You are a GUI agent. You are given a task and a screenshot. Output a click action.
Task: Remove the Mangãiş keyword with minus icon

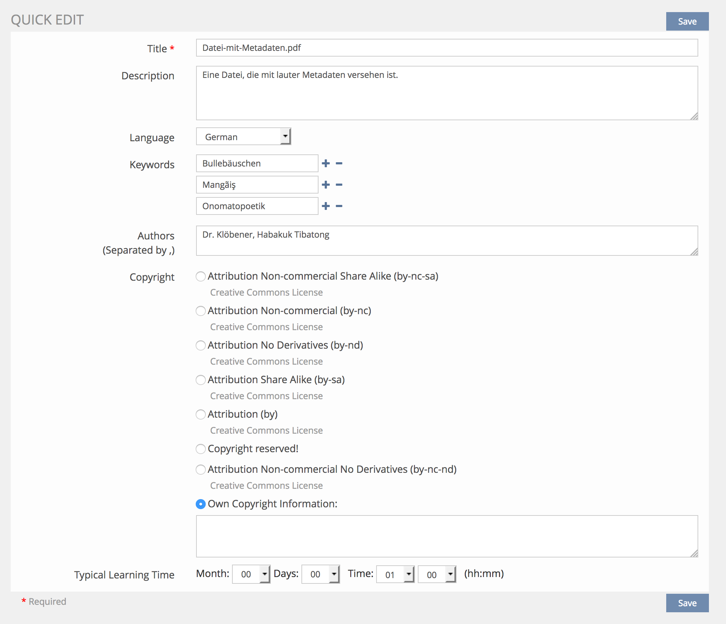click(x=339, y=185)
